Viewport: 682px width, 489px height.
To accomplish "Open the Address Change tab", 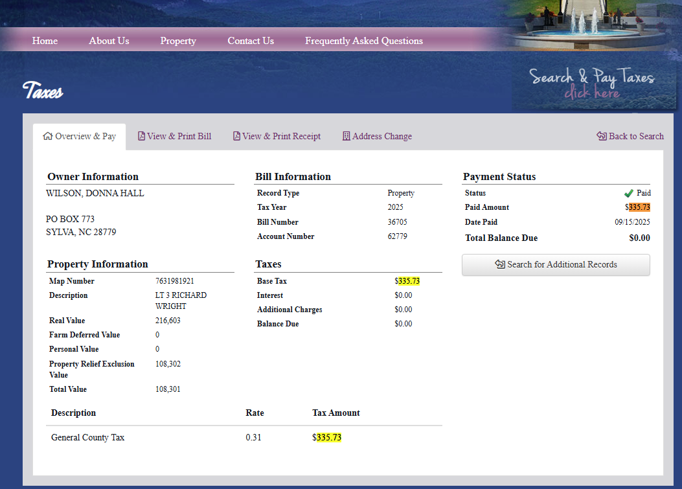I will click(x=382, y=137).
